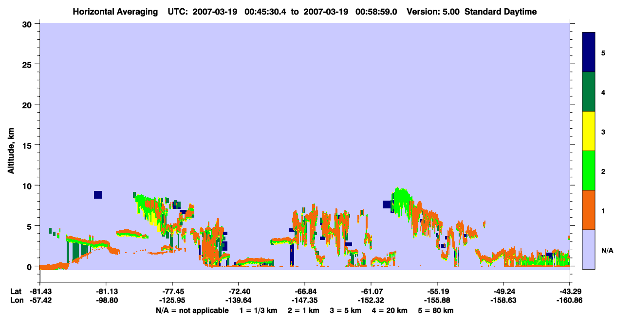
Task: Click the isolated dark blue square near -81.13 latitude
Action: click(98, 195)
